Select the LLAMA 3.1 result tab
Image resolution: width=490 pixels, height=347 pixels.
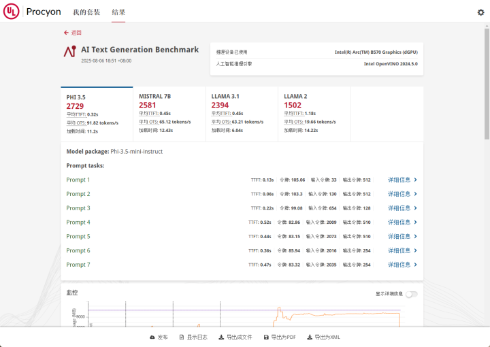242,114
